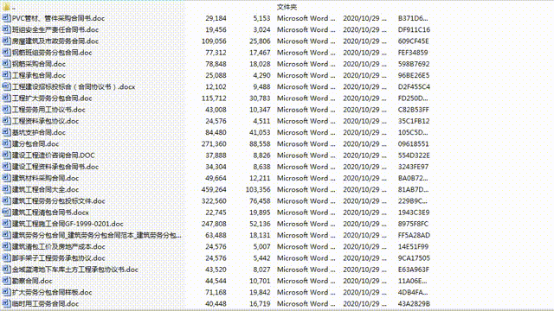554x311 pixels.
Task: Click the Word icon next to 建筑工程合同大全.doc
Action: point(6,189)
